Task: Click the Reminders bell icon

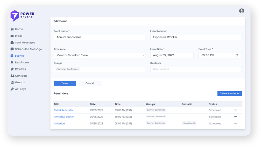Action: coord(12,62)
